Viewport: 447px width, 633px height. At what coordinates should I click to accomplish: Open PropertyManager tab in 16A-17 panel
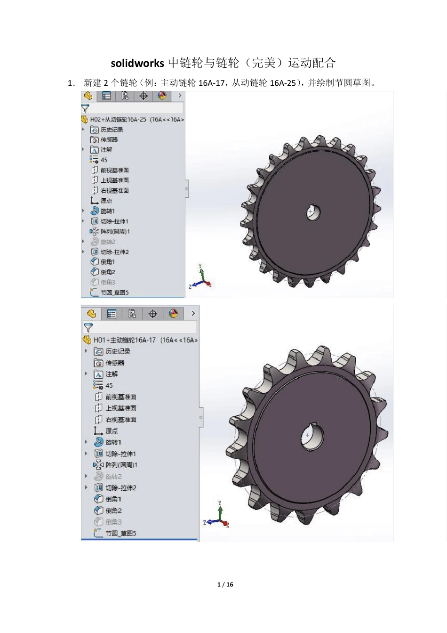pos(112,314)
